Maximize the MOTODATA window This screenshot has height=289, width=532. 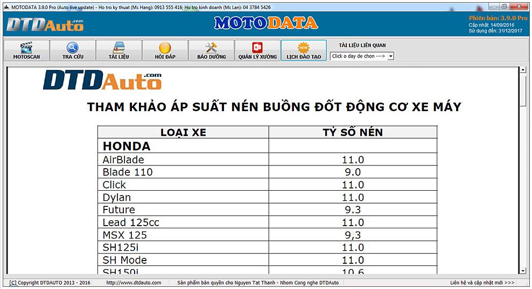tap(504, 6)
